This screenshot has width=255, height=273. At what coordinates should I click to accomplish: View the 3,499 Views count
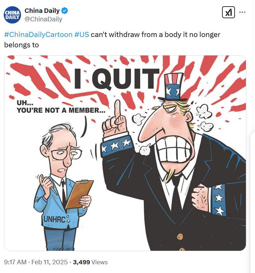(x=90, y=262)
